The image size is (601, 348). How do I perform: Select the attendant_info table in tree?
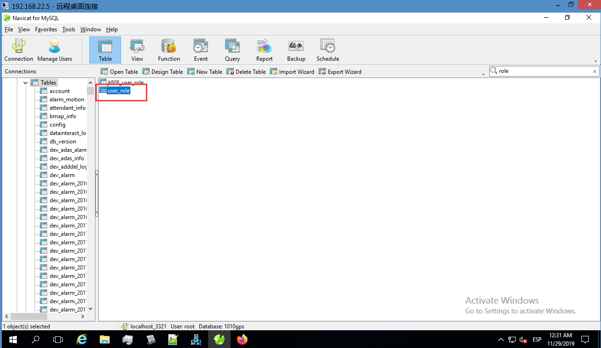67,108
